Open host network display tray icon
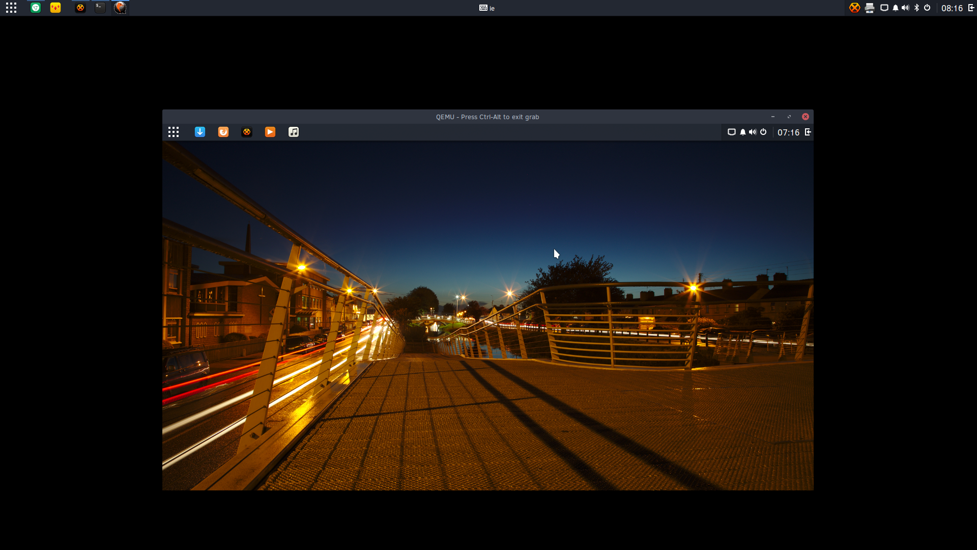977x550 pixels. pyautogui.click(x=884, y=8)
